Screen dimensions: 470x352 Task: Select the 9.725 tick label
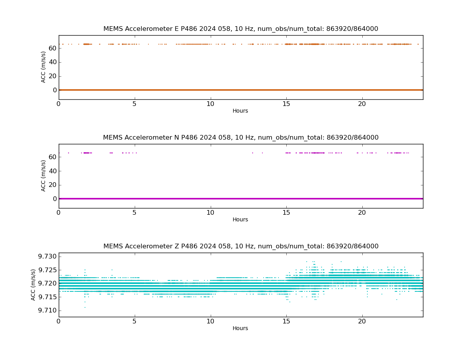[x=47, y=270]
